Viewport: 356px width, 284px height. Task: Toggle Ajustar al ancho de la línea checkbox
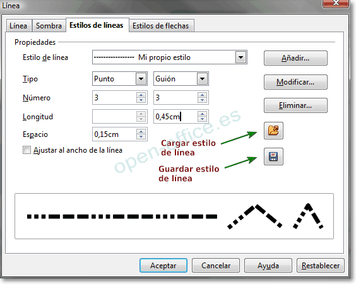point(27,150)
